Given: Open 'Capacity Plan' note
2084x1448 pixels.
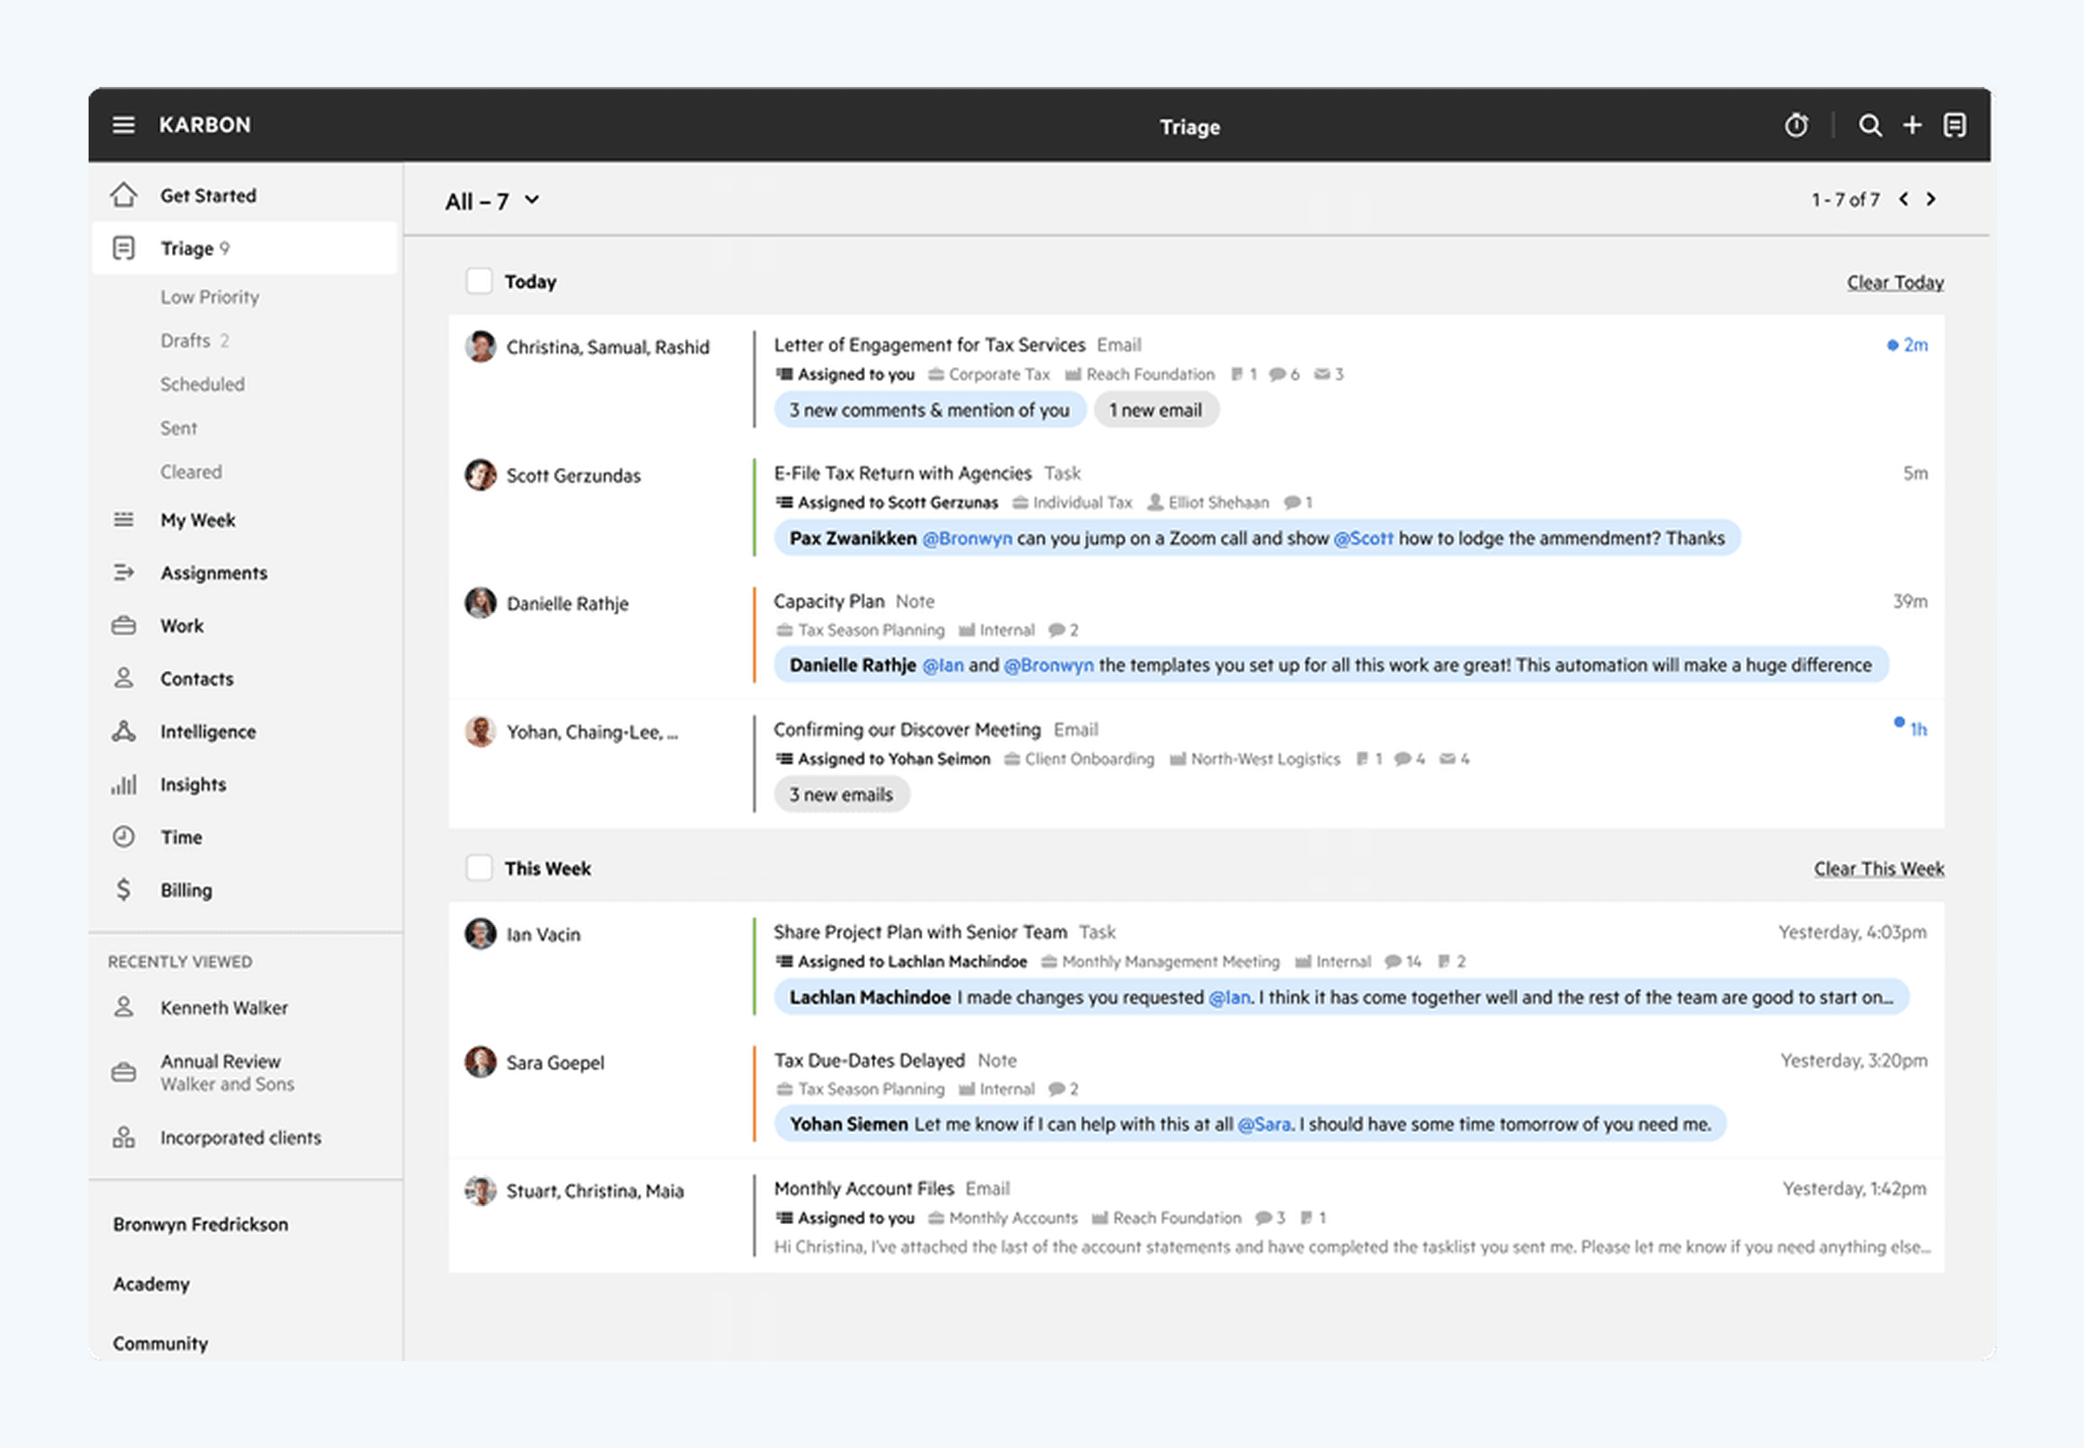Looking at the screenshot, I should click(x=828, y=601).
